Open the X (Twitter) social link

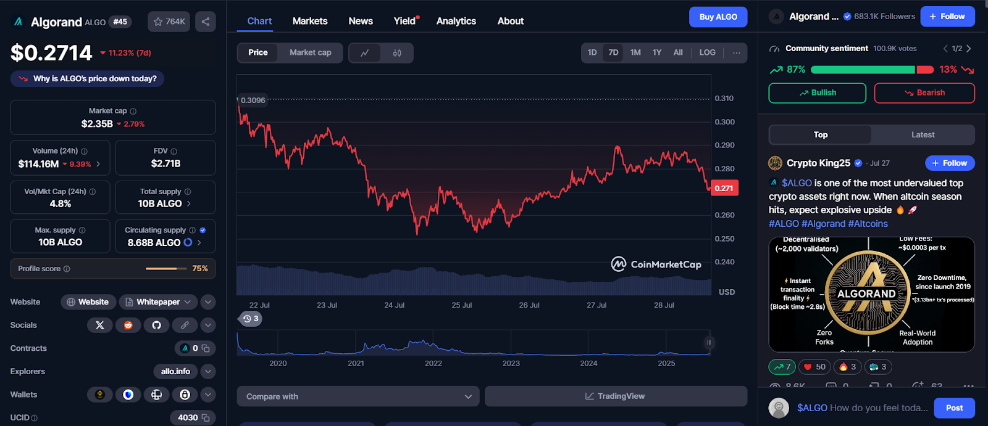pyautogui.click(x=100, y=325)
